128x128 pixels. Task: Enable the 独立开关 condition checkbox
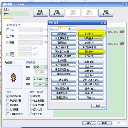click(x=8, y=55)
